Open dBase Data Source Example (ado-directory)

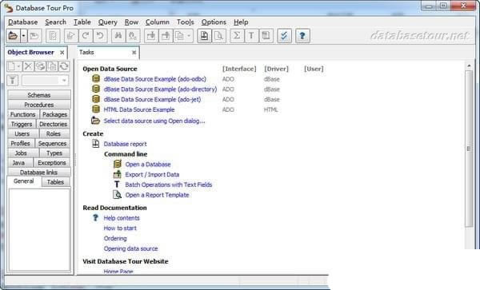click(x=160, y=89)
